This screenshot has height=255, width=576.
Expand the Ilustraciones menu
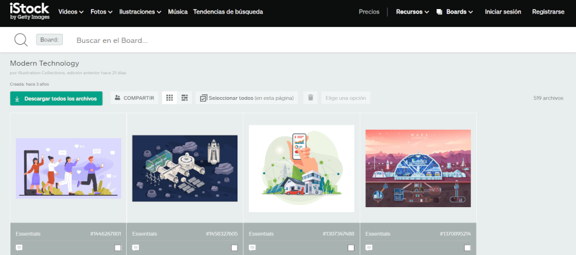(x=140, y=12)
